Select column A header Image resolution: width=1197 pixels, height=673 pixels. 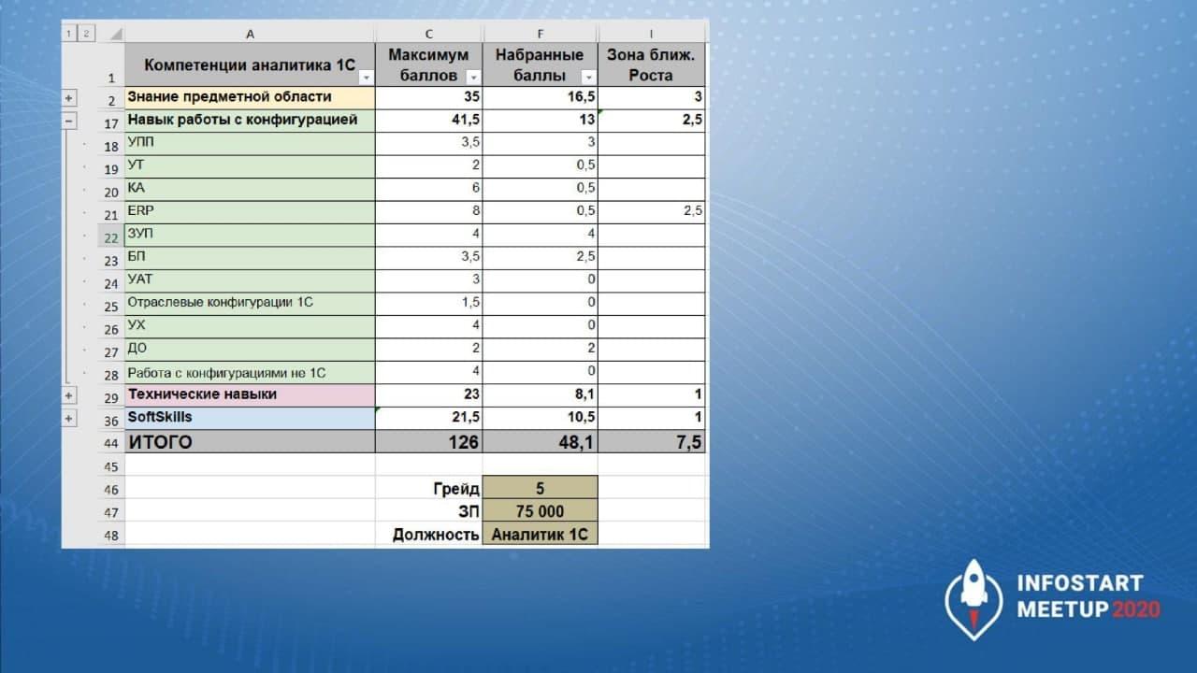coord(250,34)
